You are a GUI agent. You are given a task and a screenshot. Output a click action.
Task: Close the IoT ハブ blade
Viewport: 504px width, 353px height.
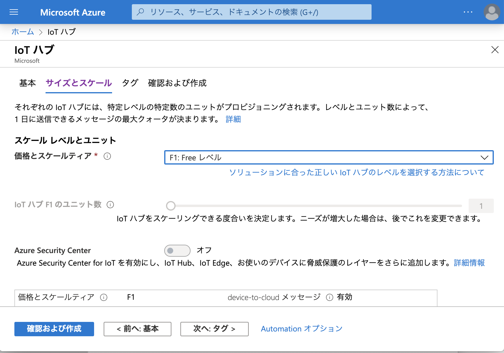[495, 50]
